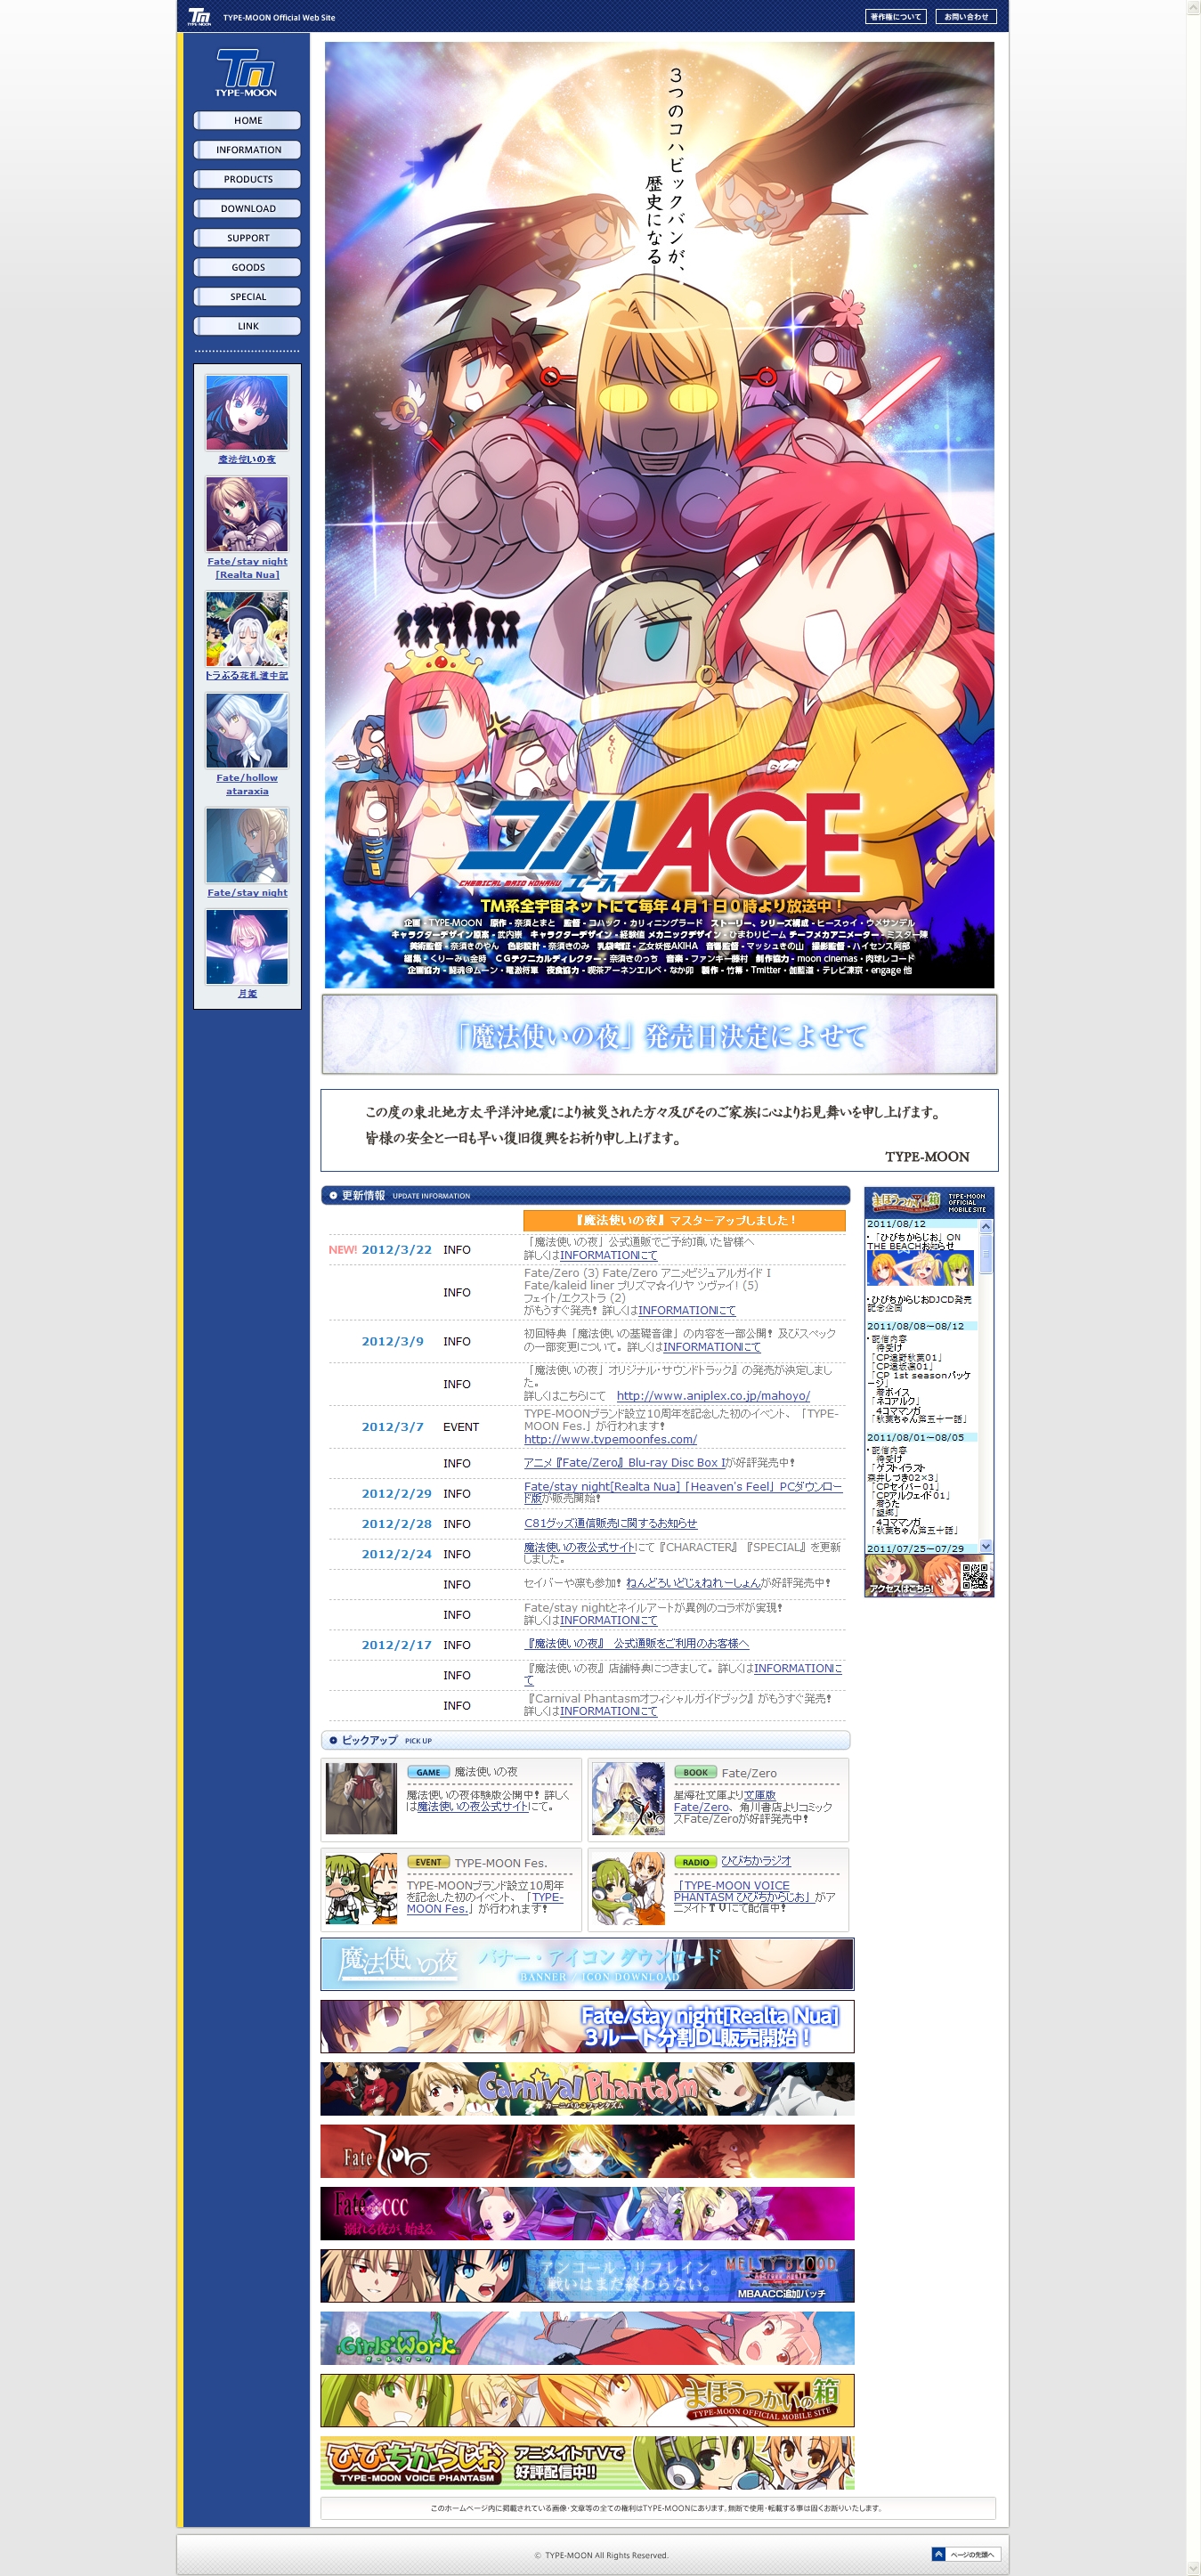
Task: Click the small TM logo in the header
Action: coord(199,17)
